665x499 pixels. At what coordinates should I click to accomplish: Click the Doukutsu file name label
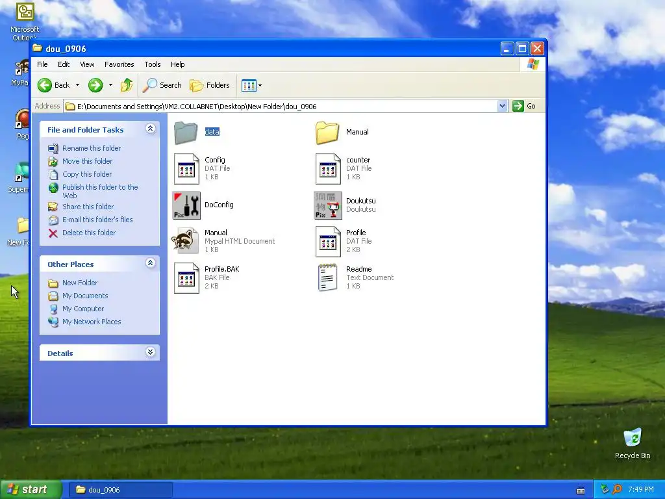[x=361, y=201]
